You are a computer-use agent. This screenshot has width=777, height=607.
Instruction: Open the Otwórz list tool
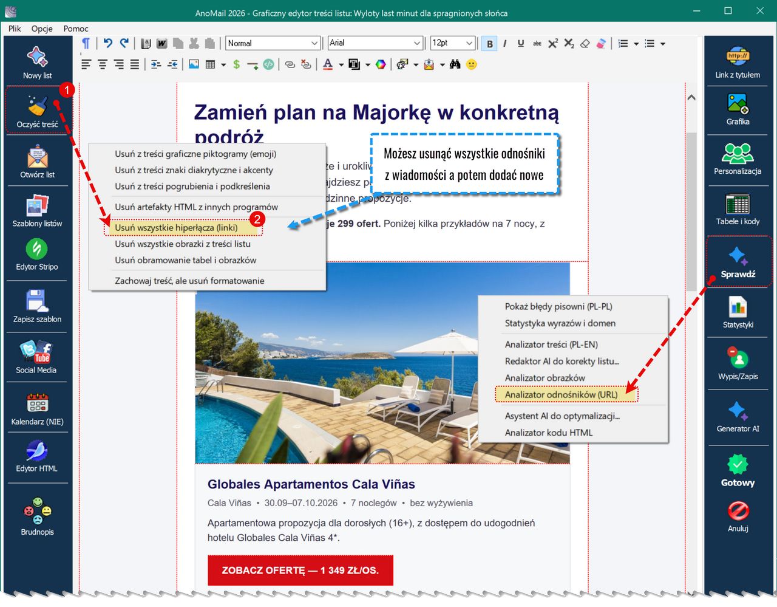(x=37, y=160)
